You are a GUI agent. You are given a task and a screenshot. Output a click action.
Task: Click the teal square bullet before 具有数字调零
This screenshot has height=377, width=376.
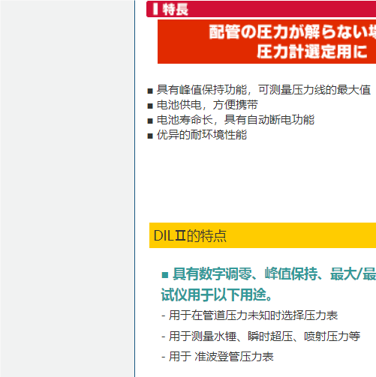(x=165, y=275)
